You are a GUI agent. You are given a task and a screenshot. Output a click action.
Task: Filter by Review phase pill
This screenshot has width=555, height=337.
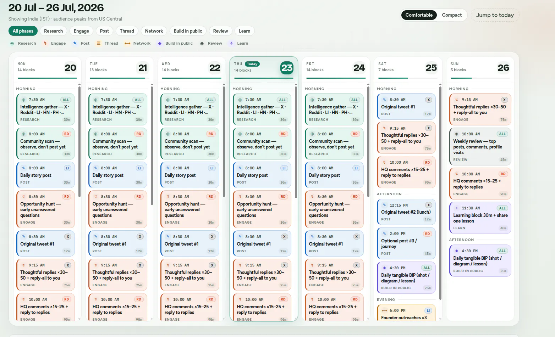220,31
